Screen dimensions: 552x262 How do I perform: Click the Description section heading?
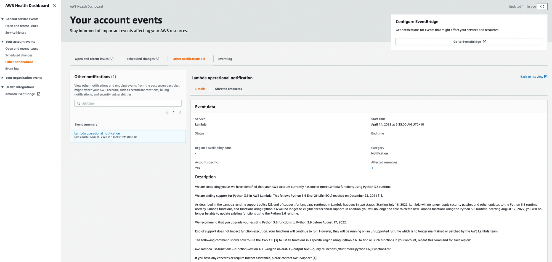(205, 177)
